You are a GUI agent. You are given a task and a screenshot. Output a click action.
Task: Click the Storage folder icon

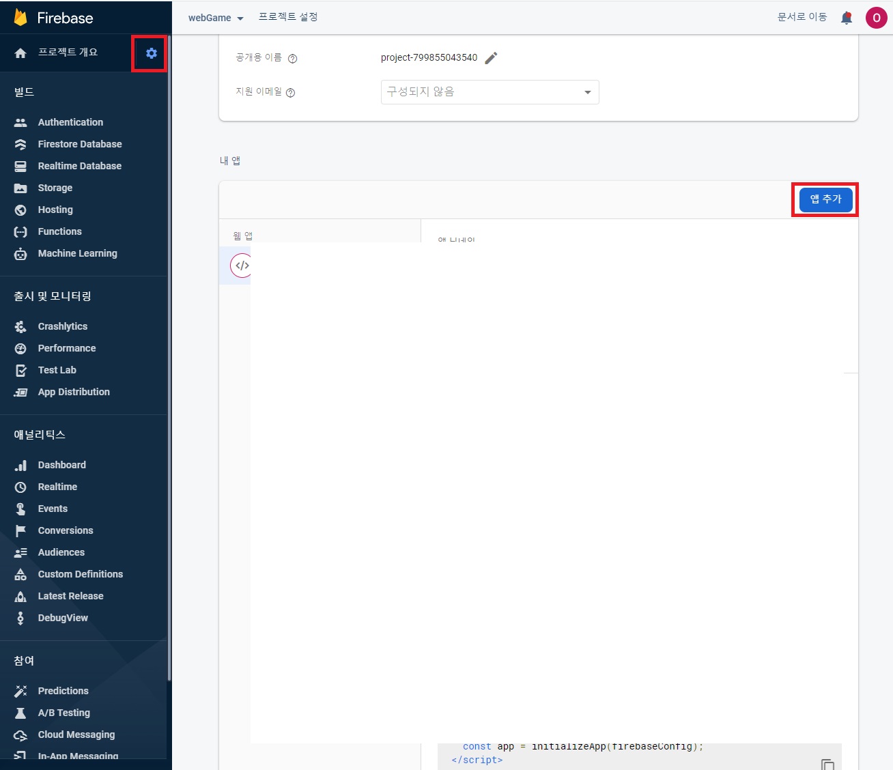coord(20,188)
